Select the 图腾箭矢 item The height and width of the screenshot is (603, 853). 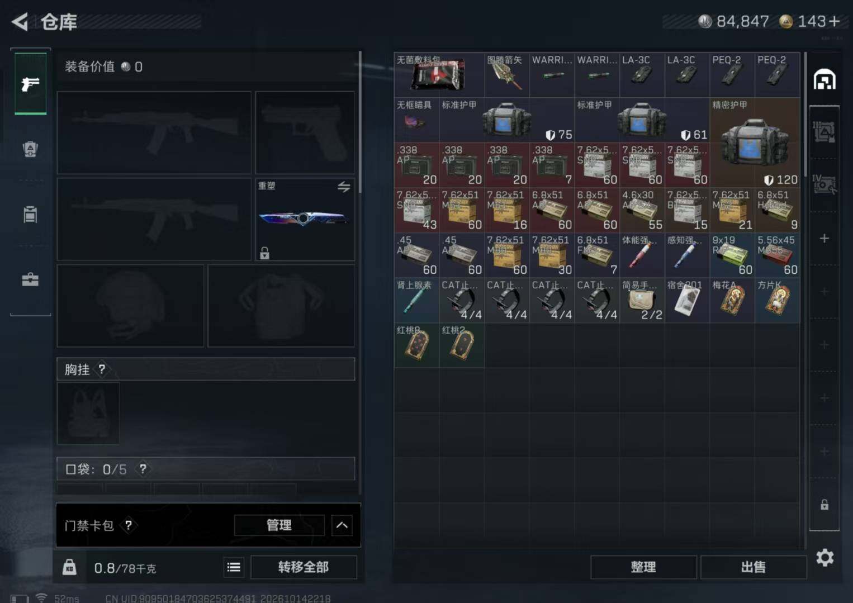506,74
